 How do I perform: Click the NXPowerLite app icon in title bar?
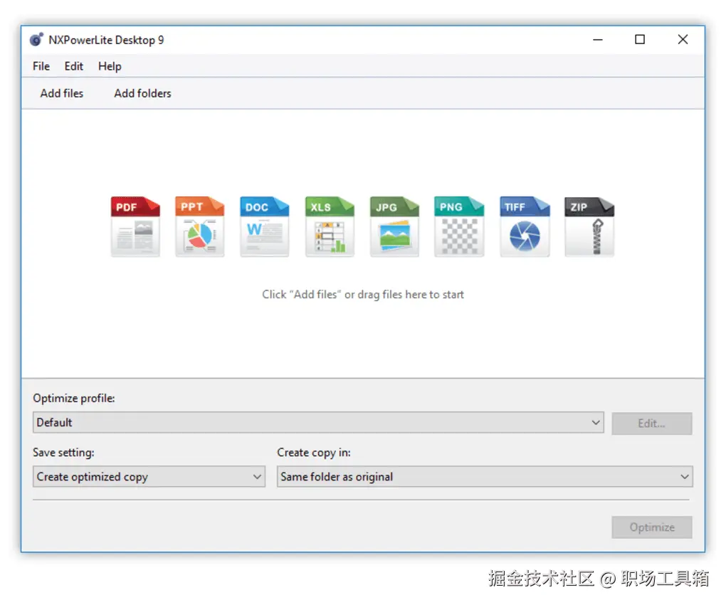pyautogui.click(x=36, y=40)
